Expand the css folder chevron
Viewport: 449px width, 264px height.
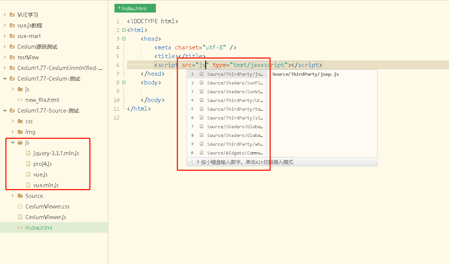click(x=13, y=121)
